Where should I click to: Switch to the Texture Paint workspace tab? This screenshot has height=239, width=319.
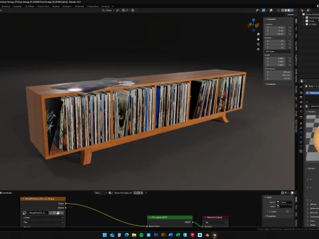coord(43,7)
